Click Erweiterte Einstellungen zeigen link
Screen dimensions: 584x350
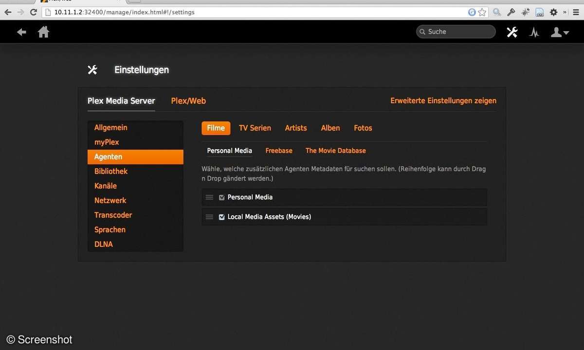point(443,101)
